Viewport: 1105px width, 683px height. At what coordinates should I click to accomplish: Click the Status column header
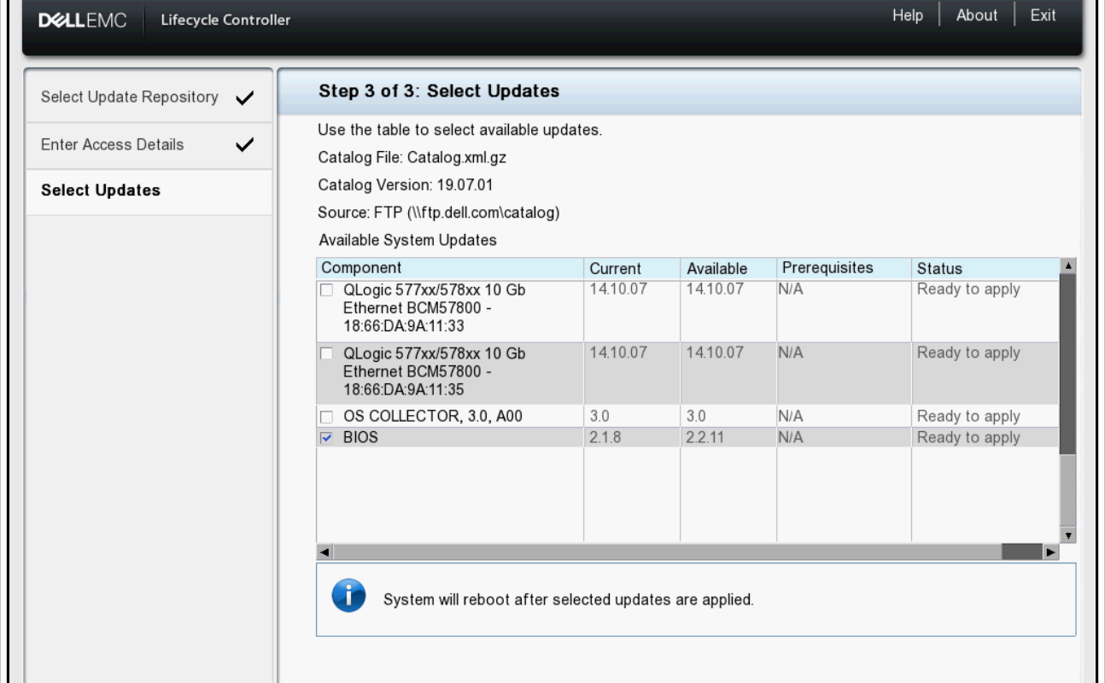click(x=985, y=268)
